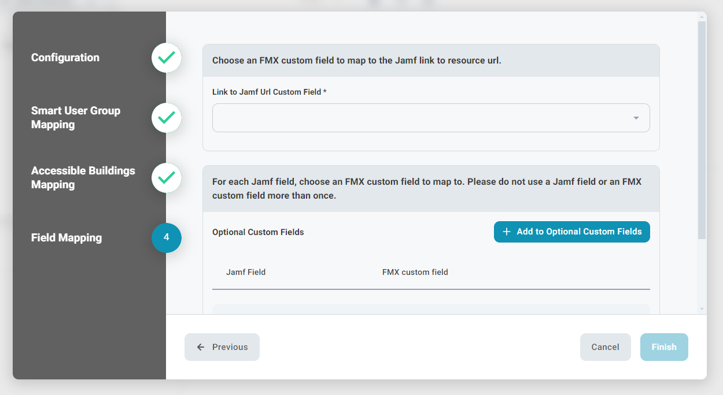This screenshot has height=395, width=723.
Task: Click the Finish button
Action: pyautogui.click(x=664, y=347)
